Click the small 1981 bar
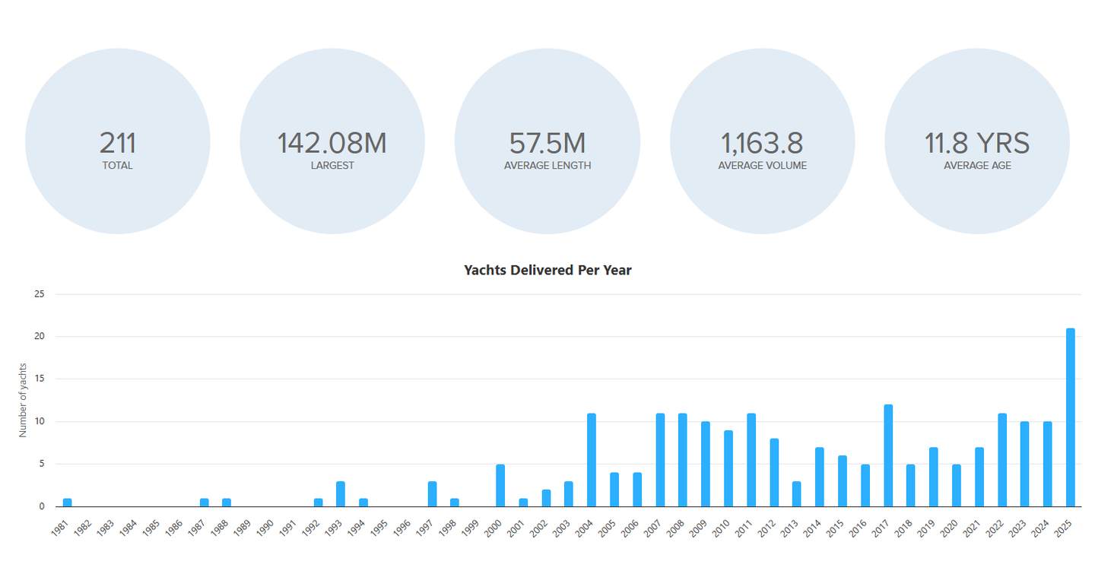This screenshot has height=574, width=1095. tap(67, 502)
